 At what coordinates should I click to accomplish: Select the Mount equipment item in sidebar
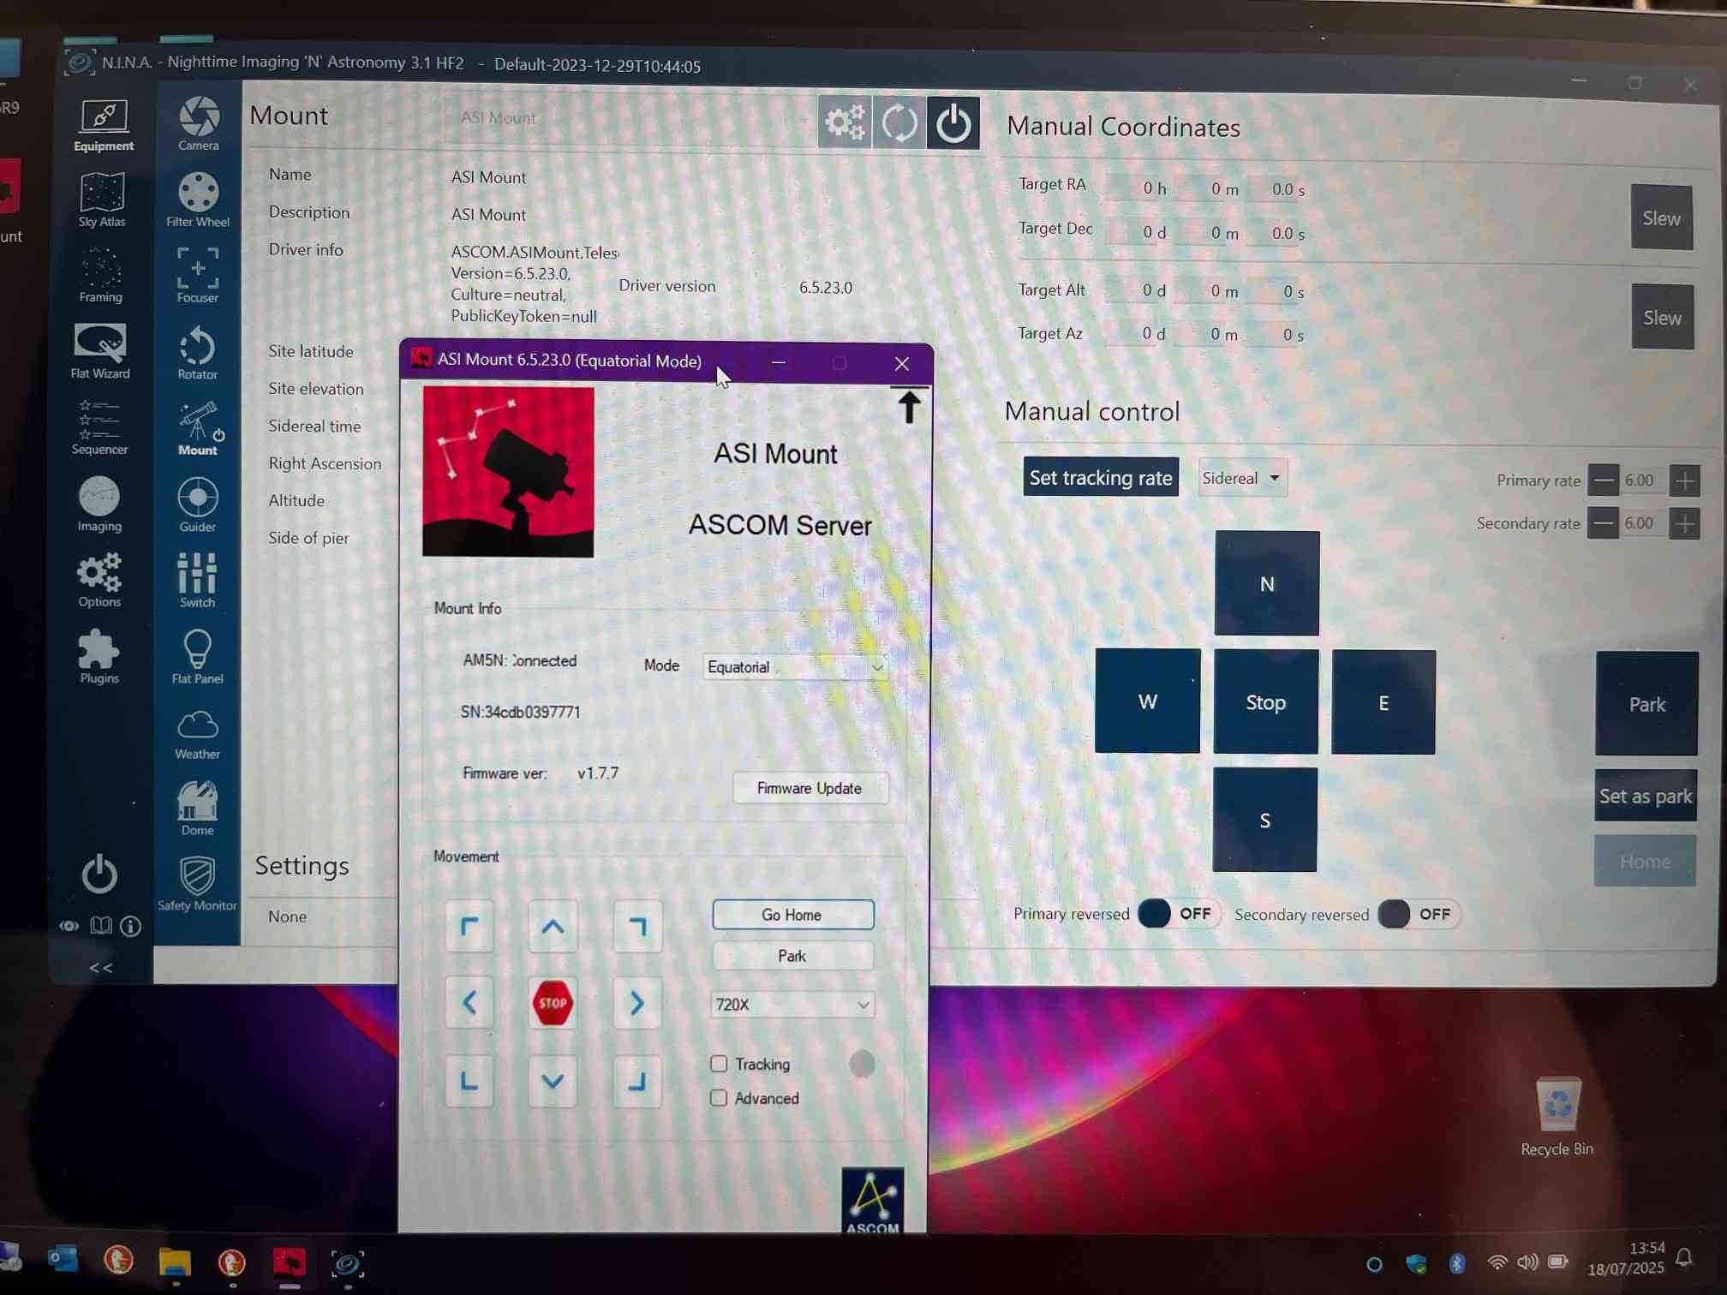tap(198, 428)
